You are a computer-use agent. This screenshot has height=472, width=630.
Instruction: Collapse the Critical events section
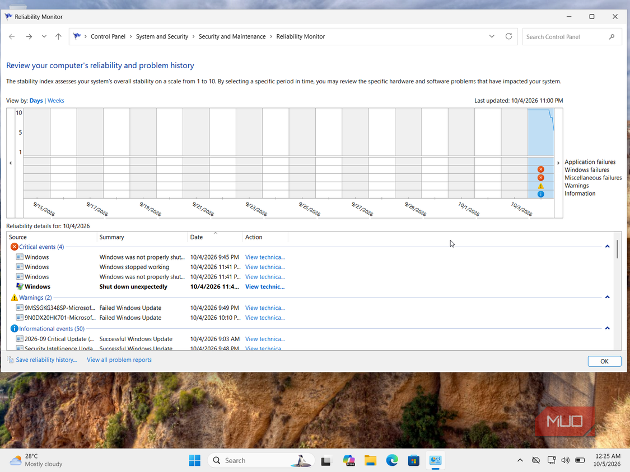point(608,247)
